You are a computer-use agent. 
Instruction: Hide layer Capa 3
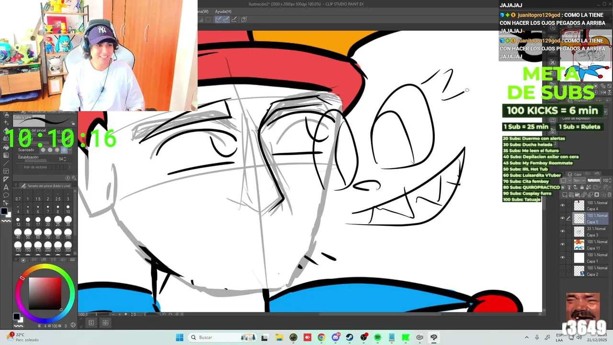point(562,231)
